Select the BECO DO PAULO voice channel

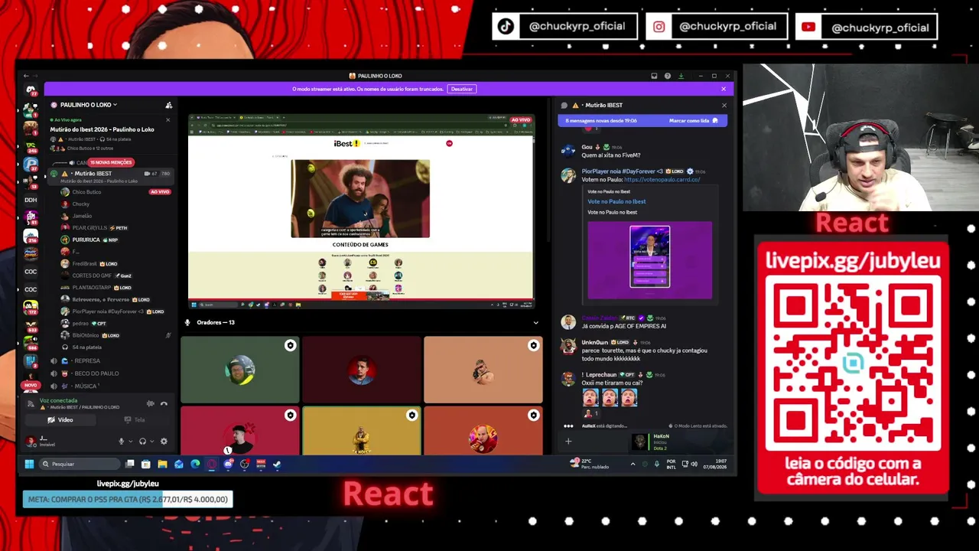(111, 373)
